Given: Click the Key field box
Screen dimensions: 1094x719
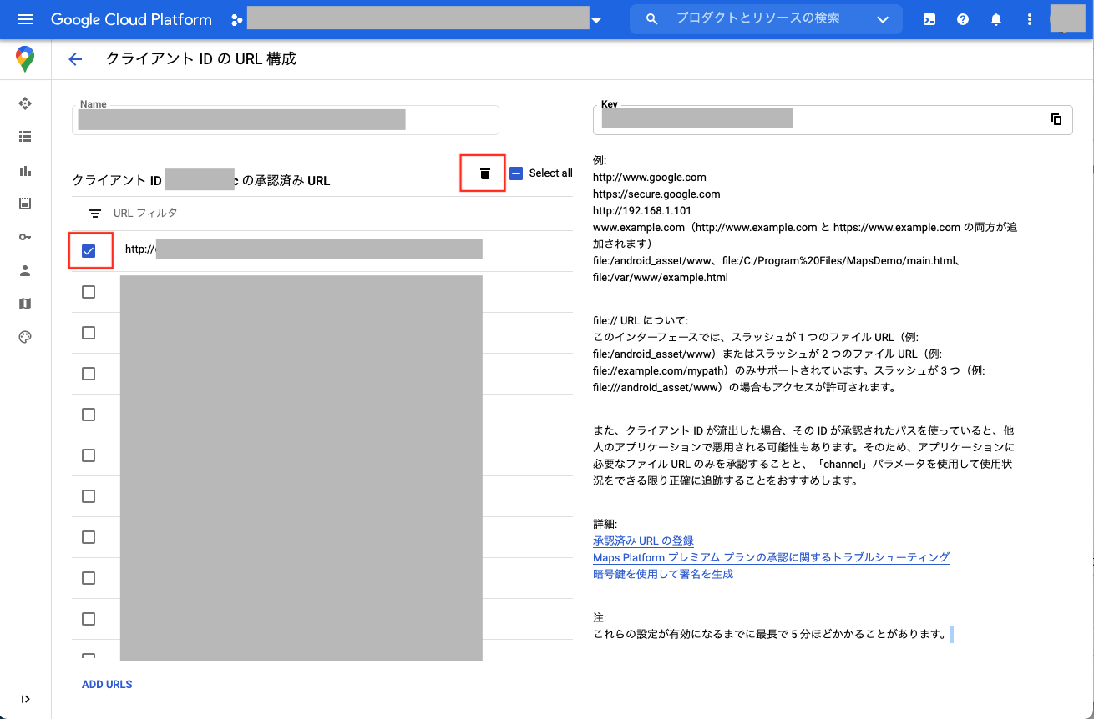Looking at the screenshot, I should pyautogui.click(x=833, y=120).
